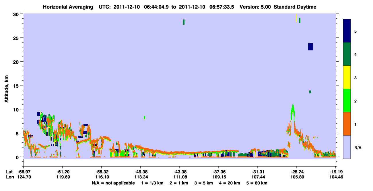Click the yellow color bar segment labeled 3
This screenshot has width=373, height=191.
pos(347,77)
